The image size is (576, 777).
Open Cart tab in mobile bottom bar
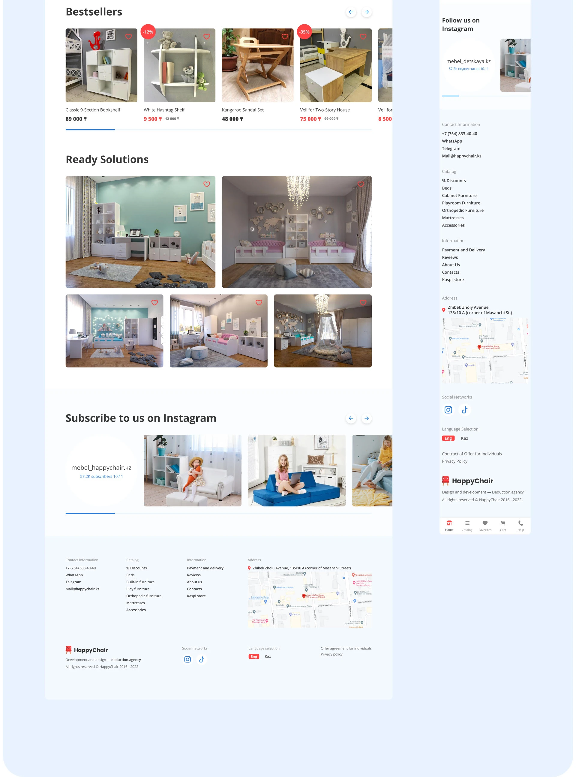coord(502,525)
